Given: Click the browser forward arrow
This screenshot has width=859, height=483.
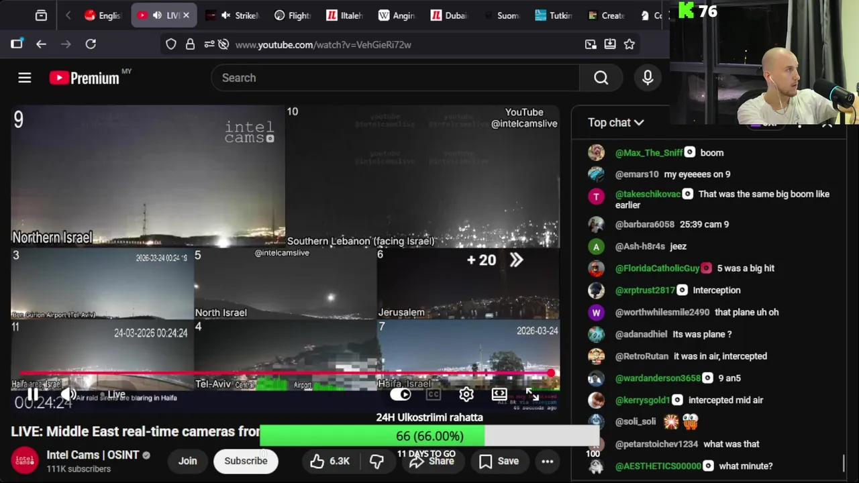Looking at the screenshot, I should (66, 44).
